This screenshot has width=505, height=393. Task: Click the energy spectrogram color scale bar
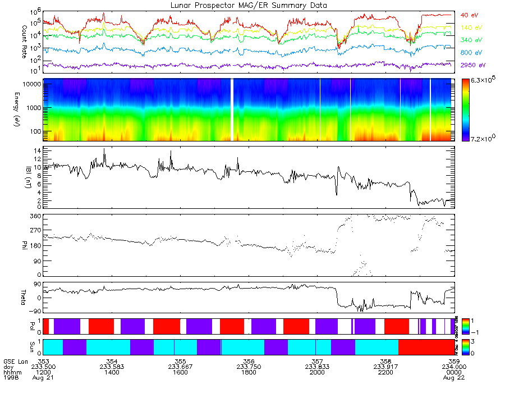[465, 110]
